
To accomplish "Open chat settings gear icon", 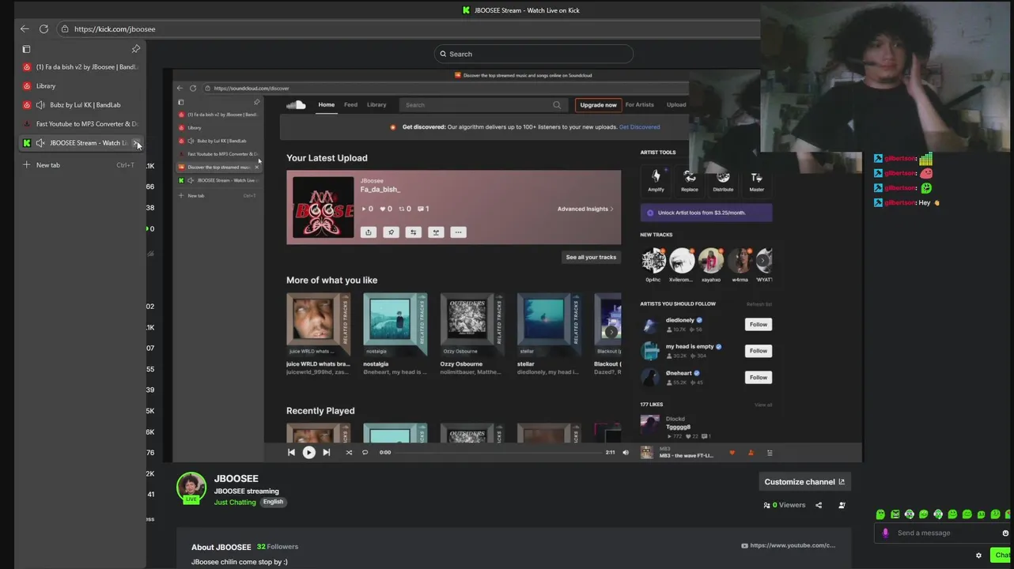I will click(978, 556).
